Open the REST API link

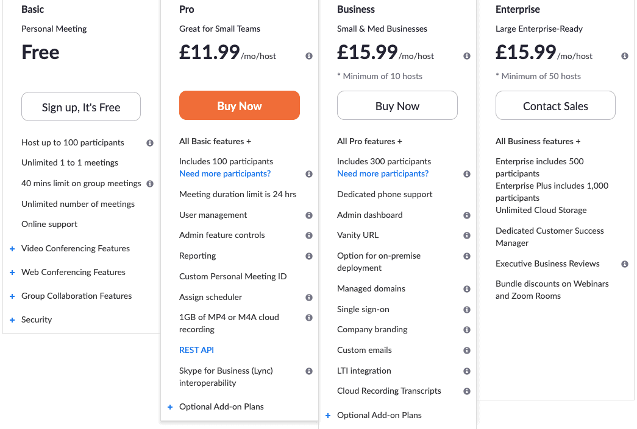196,350
